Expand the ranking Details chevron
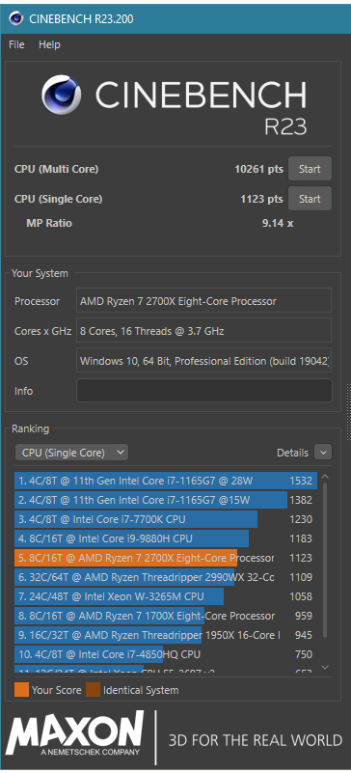 pos(323,452)
